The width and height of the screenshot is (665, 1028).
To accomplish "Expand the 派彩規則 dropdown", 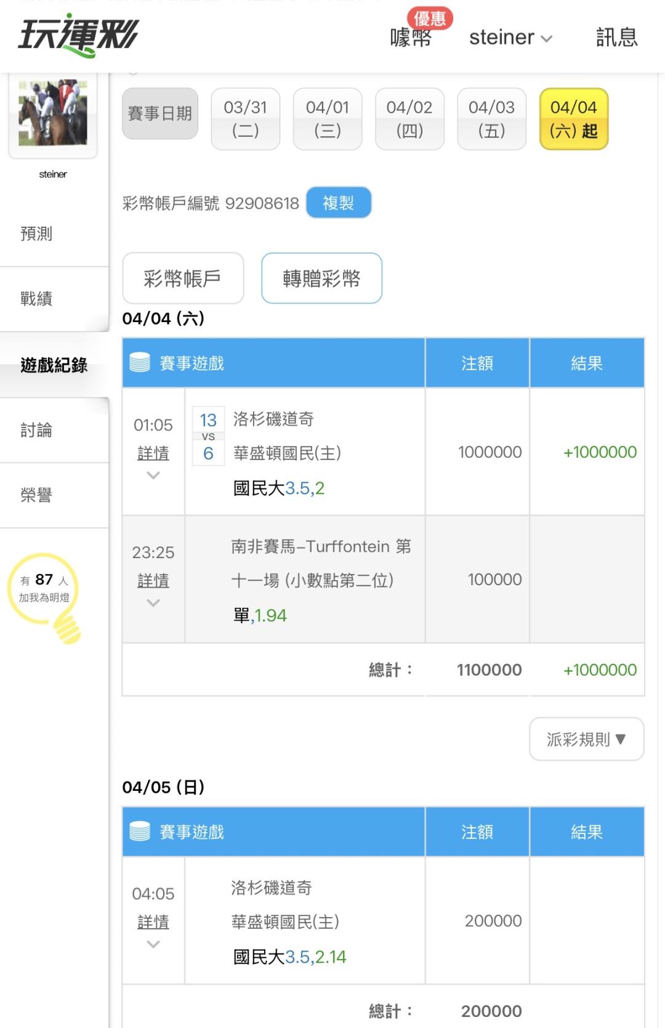I will point(586,739).
